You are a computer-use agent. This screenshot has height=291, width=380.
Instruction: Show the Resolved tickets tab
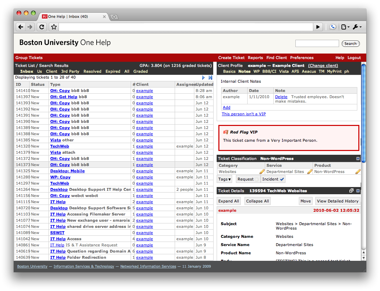pos(92,71)
